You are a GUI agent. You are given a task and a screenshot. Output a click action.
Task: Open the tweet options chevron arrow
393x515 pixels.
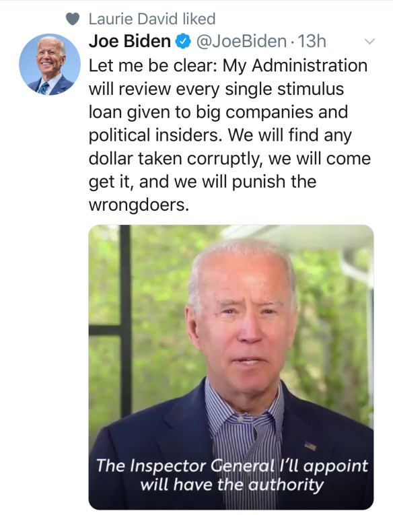point(369,41)
